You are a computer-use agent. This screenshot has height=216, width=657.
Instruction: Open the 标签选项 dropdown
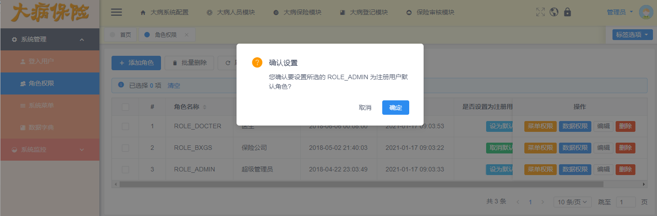[632, 35]
